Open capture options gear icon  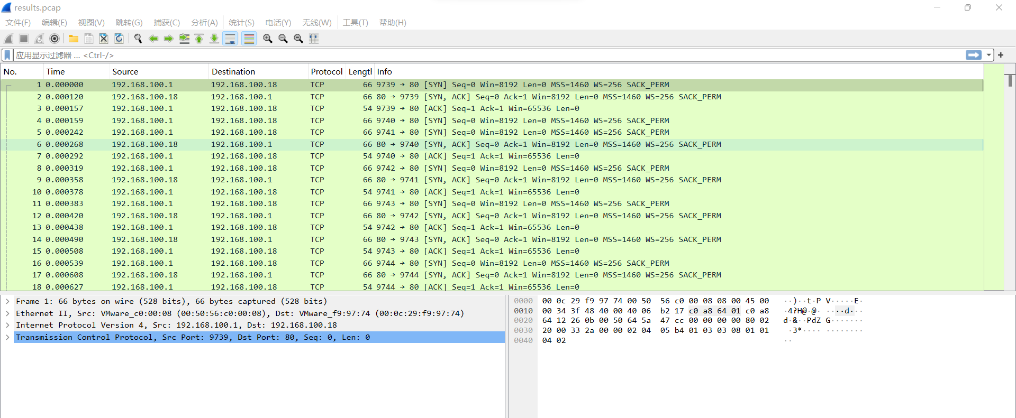55,39
